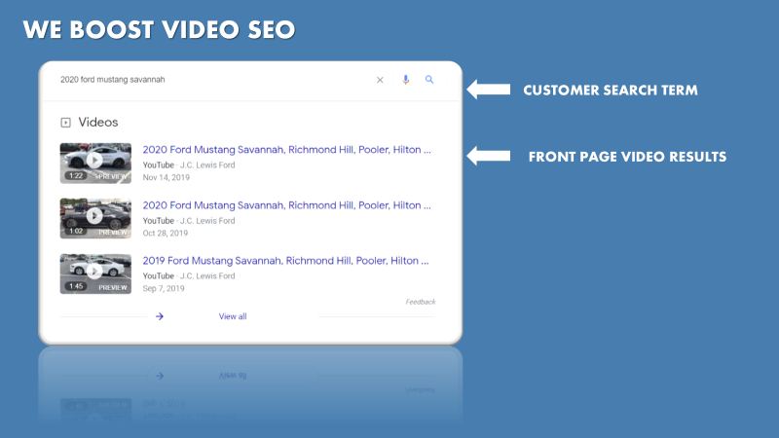Click the date Nov 14, 2019
The width and height of the screenshot is (779, 438).
pos(167,177)
